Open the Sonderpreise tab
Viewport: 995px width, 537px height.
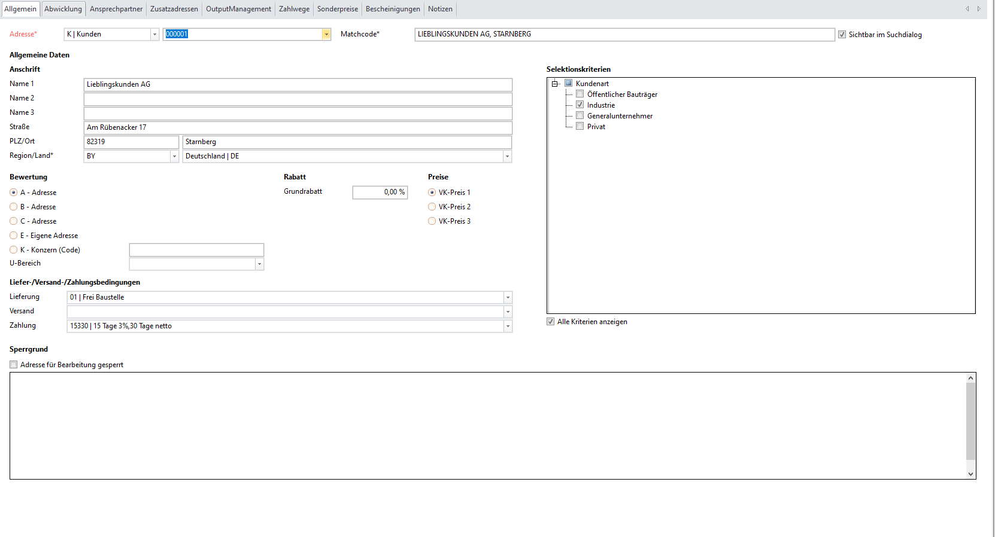337,9
